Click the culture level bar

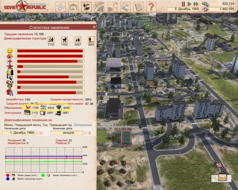[50, 77]
